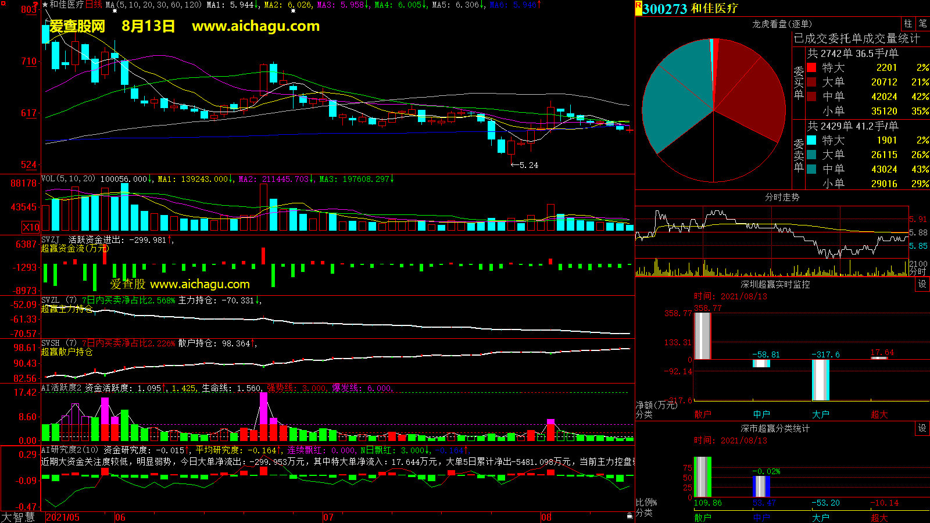Click the star icon before 和佳医疗
The width and height of the screenshot is (930, 523).
pyautogui.click(x=45, y=5)
